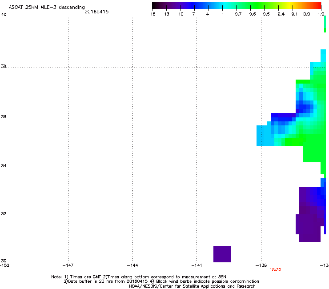
Task: Click latitude label 38 on the axis
Action: [x=4, y=66]
